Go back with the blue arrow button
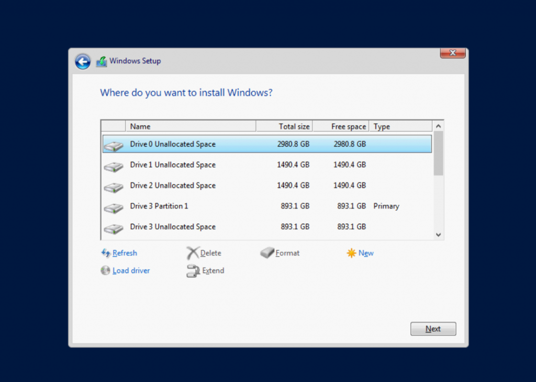 point(83,62)
